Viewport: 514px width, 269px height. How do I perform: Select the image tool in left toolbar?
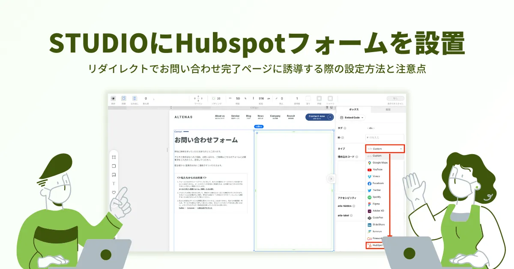click(114, 175)
